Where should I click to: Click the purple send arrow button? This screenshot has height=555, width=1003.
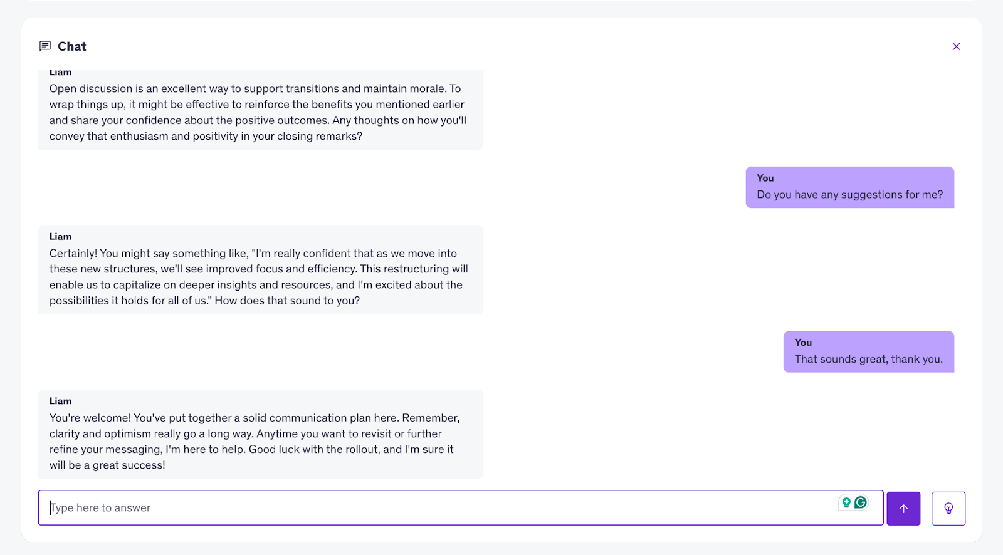(x=903, y=508)
